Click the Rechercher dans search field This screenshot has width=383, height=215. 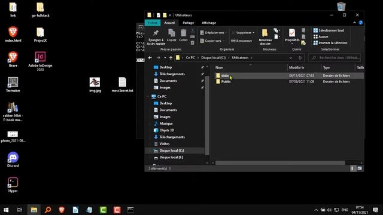tap(335, 58)
